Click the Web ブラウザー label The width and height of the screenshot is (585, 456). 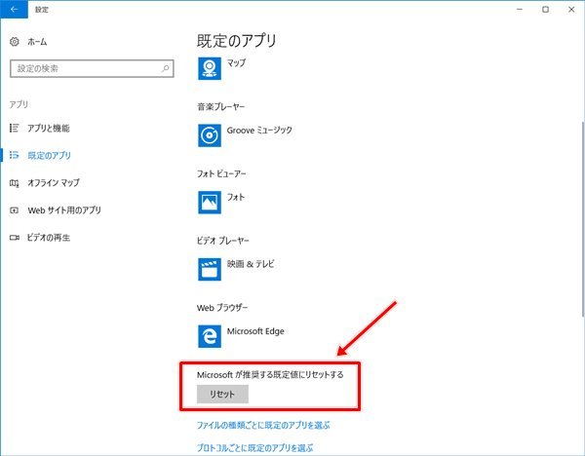(x=222, y=308)
